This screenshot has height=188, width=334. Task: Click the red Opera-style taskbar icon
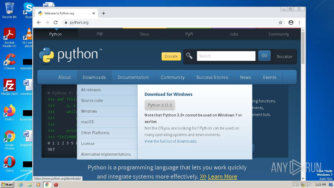click(56, 185)
